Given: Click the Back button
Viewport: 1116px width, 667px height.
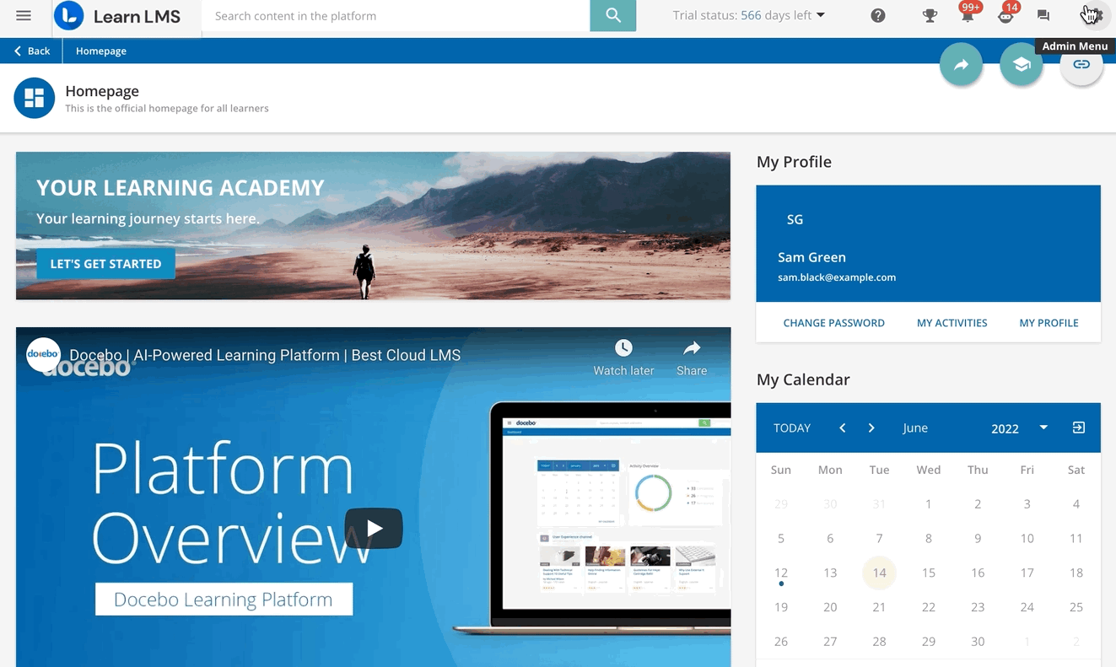Looking at the screenshot, I should (x=32, y=51).
